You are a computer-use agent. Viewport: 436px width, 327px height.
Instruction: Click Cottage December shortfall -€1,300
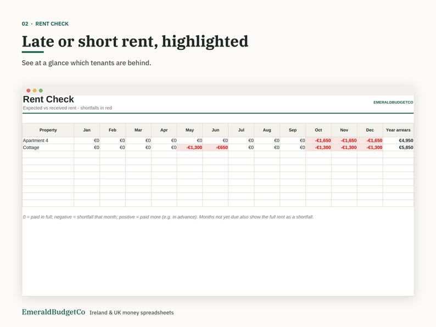click(370, 148)
